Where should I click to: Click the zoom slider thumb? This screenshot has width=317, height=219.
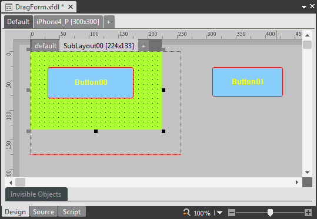coord(270,213)
